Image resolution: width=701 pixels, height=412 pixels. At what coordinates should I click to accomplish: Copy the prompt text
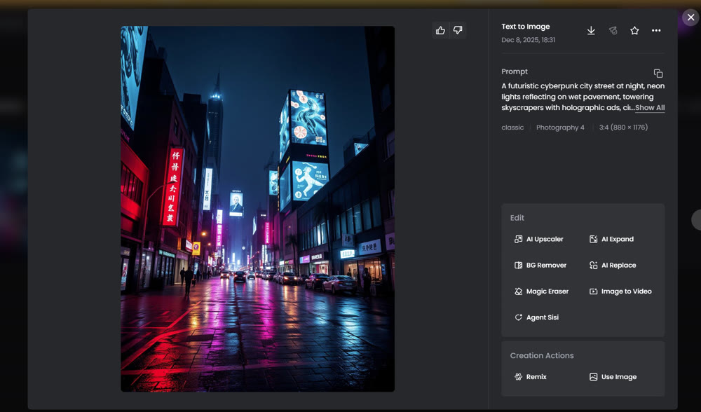pos(658,72)
